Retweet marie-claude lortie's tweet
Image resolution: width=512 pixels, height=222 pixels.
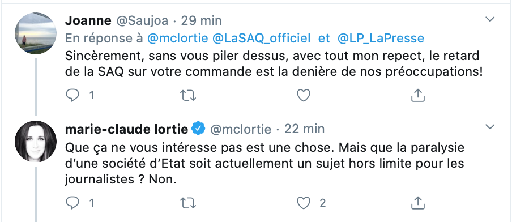coord(188,203)
